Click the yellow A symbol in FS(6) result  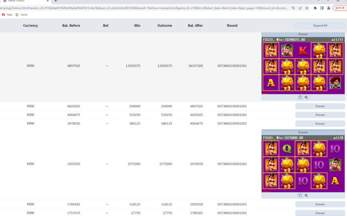(335, 181)
